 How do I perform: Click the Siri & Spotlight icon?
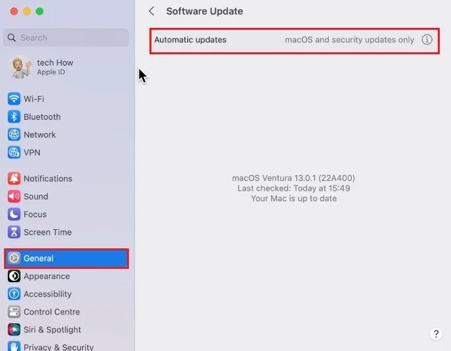pyautogui.click(x=14, y=330)
